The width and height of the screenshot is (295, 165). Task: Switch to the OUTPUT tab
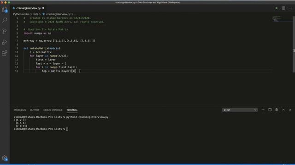[x=35, y=110]
